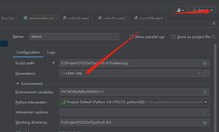Enable Allow parallel run checkbox

[x=131, y=37]
